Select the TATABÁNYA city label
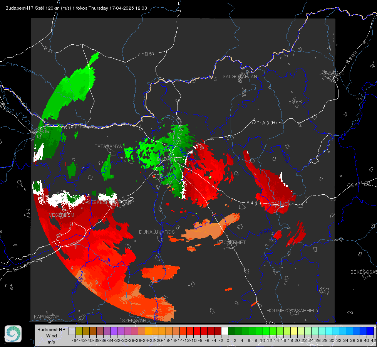377x347 pixels. pyautogui.click(x=109, y=146)
